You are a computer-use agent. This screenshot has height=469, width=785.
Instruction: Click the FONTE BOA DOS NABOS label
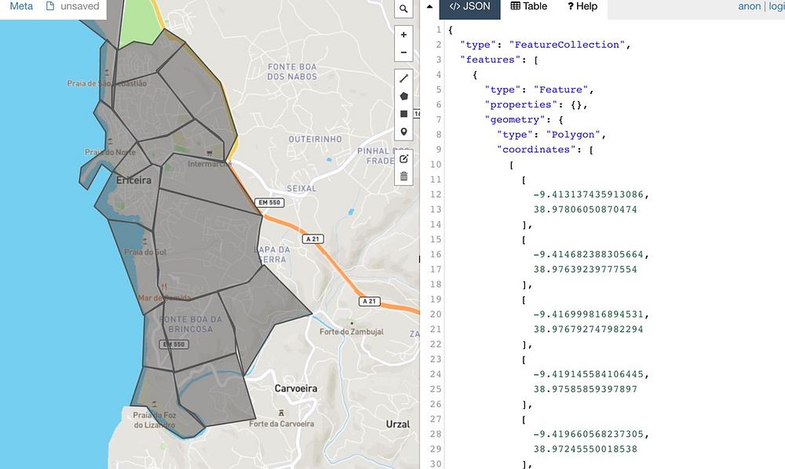(292, 71)
